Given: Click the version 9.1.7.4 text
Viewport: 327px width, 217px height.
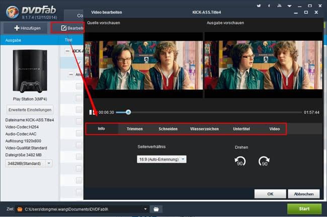Looking at the screenshot, I should point(39,17).
